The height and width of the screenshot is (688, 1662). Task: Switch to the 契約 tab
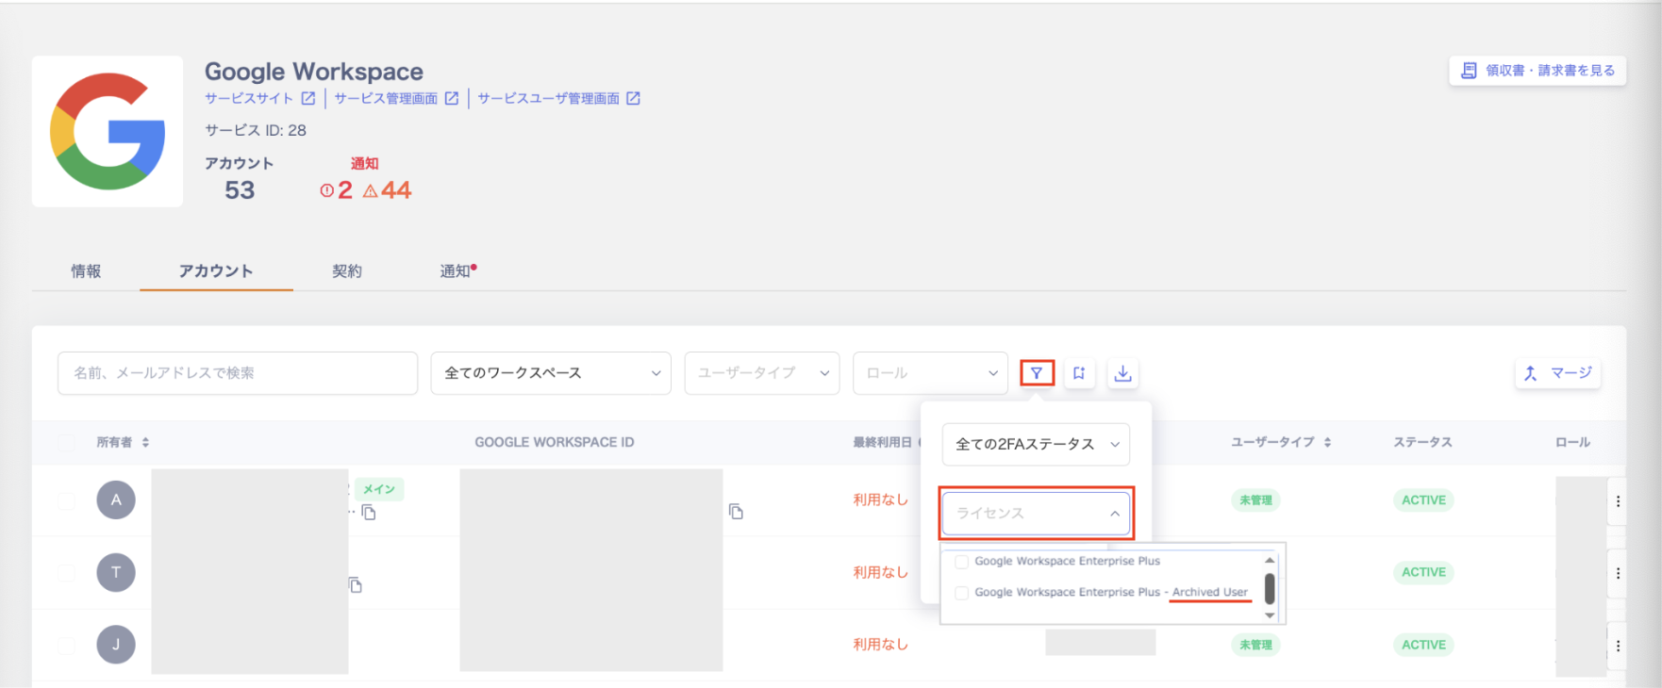click(347, 271)
